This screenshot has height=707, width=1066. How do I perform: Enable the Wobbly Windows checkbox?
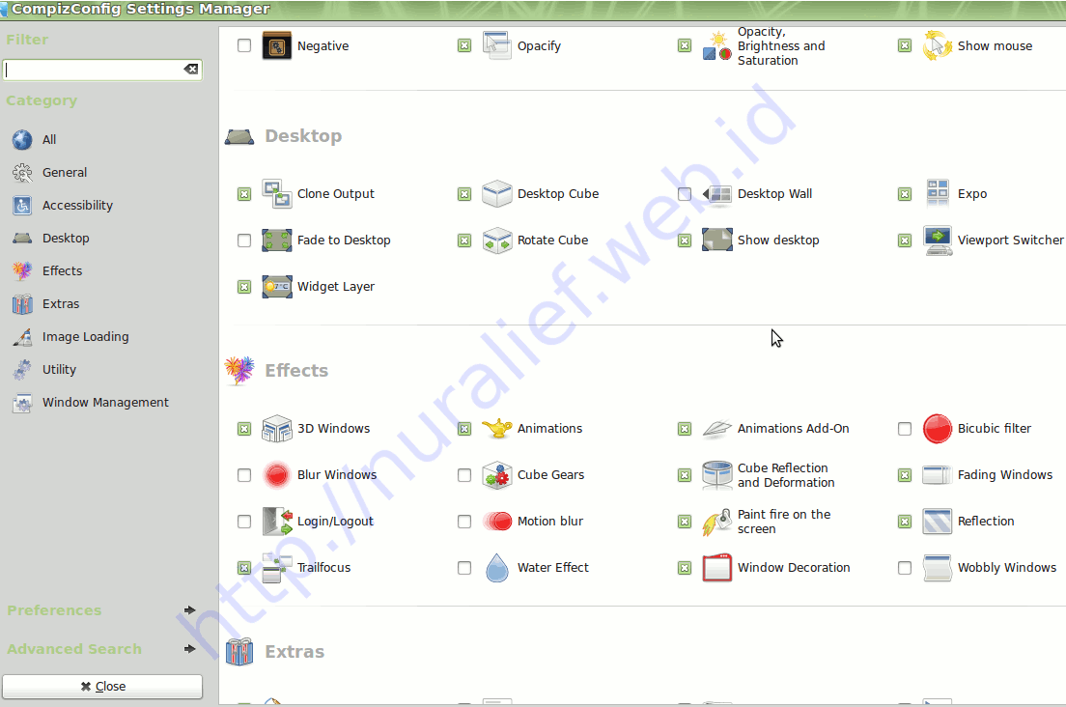pyautogui.click(x=905, y=567)
